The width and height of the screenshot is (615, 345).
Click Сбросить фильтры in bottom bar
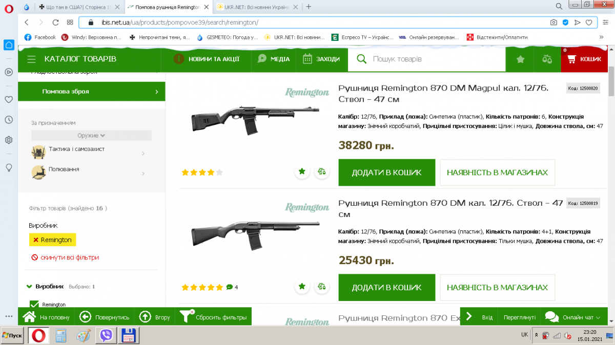pyautogui.click(x=213, y=317)
